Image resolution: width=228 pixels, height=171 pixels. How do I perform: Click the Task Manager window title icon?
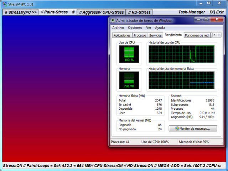click(x=113, y=21)
